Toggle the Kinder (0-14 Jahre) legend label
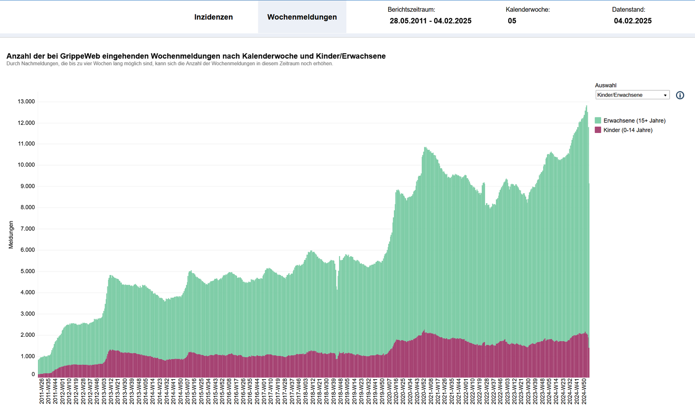 [628, 130]
